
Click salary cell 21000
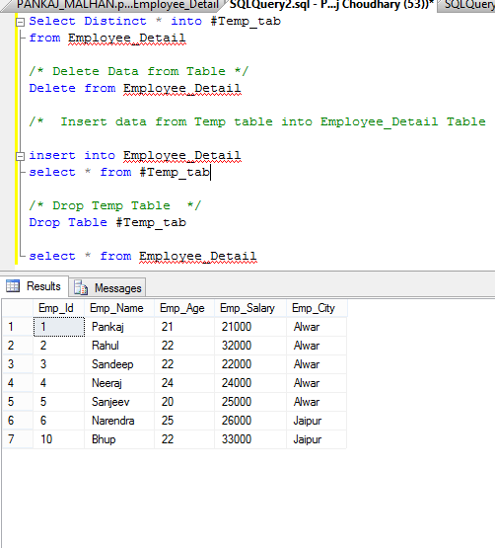250,327
